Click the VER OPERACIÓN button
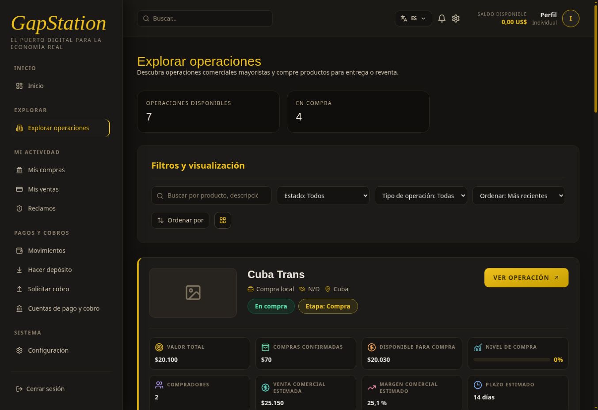The width and height of the screenshot is (598, 410). click(526, 278)
